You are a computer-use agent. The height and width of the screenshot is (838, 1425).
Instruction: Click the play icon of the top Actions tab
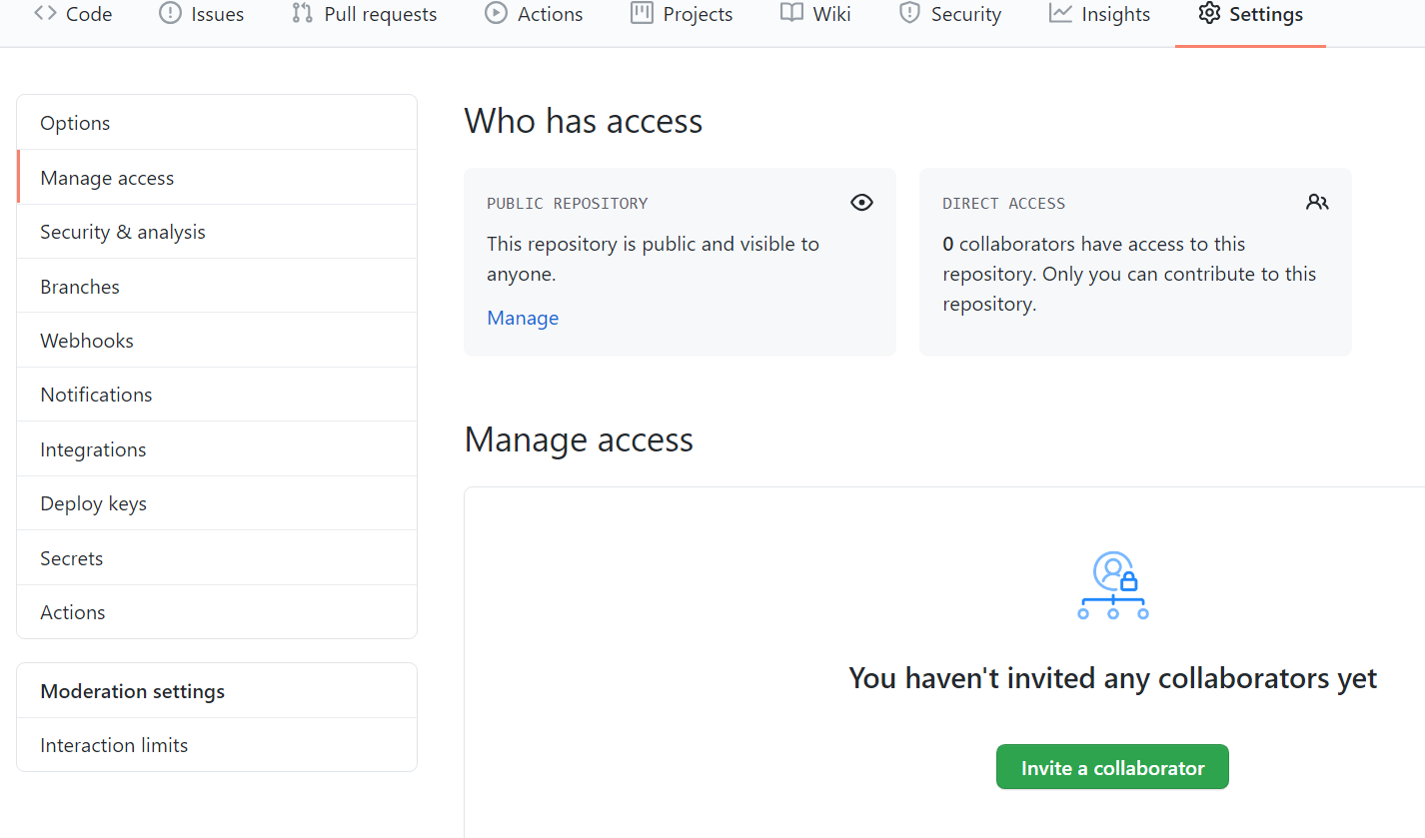496,13
